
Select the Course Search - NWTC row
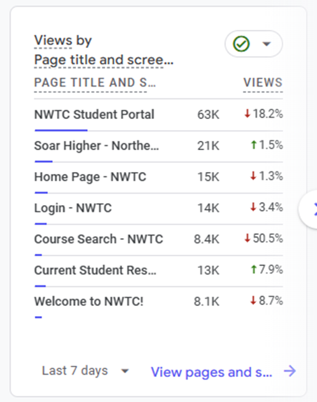[x=158, y=240]
